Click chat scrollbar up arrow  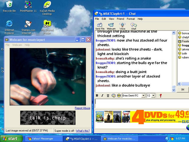tap(174, 33)
